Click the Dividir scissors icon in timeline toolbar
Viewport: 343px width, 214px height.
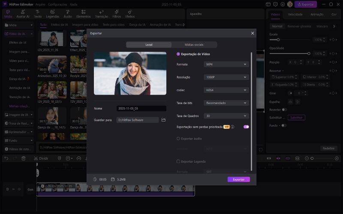[36, 158]
